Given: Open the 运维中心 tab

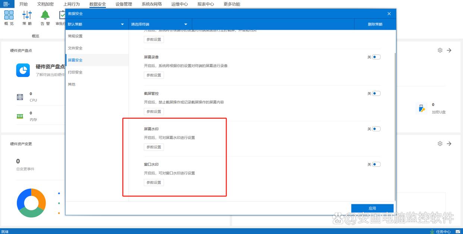Looking at the screenshot, I should point(180,4).
